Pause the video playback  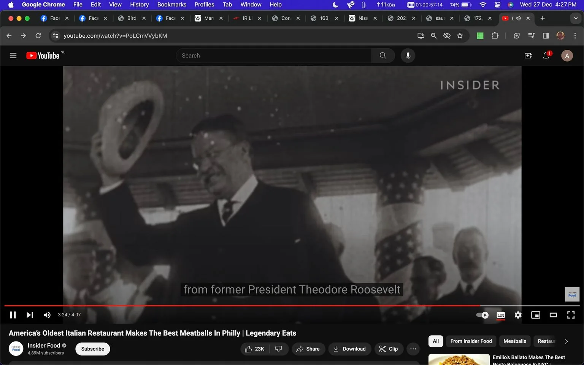(13, 315)
